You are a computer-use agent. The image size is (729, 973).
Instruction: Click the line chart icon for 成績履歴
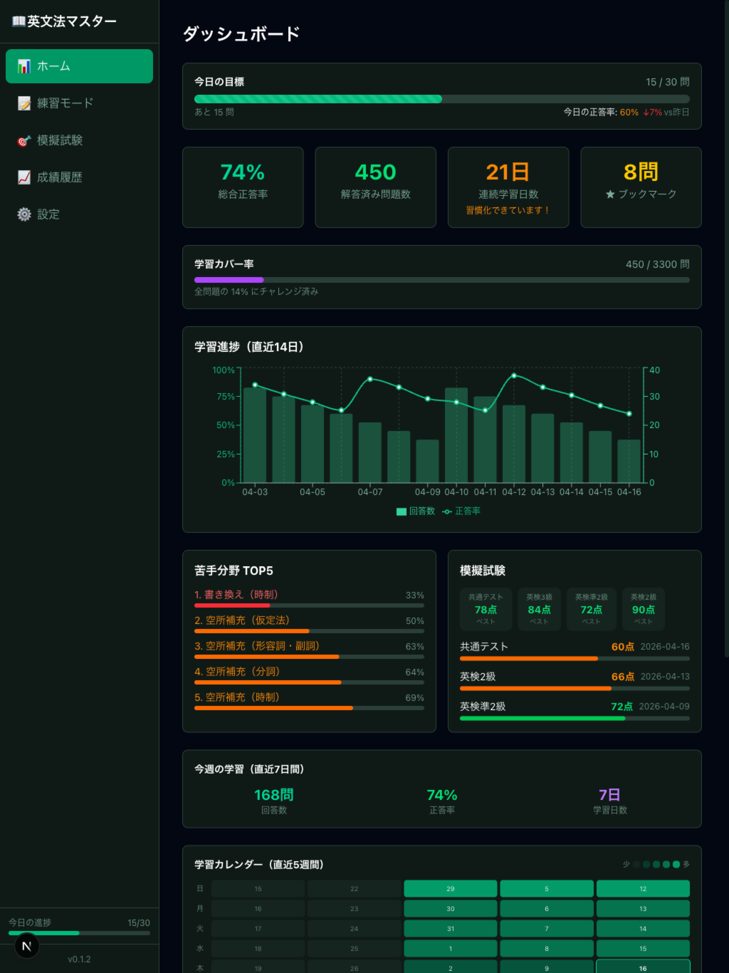[x=24, y=177]
